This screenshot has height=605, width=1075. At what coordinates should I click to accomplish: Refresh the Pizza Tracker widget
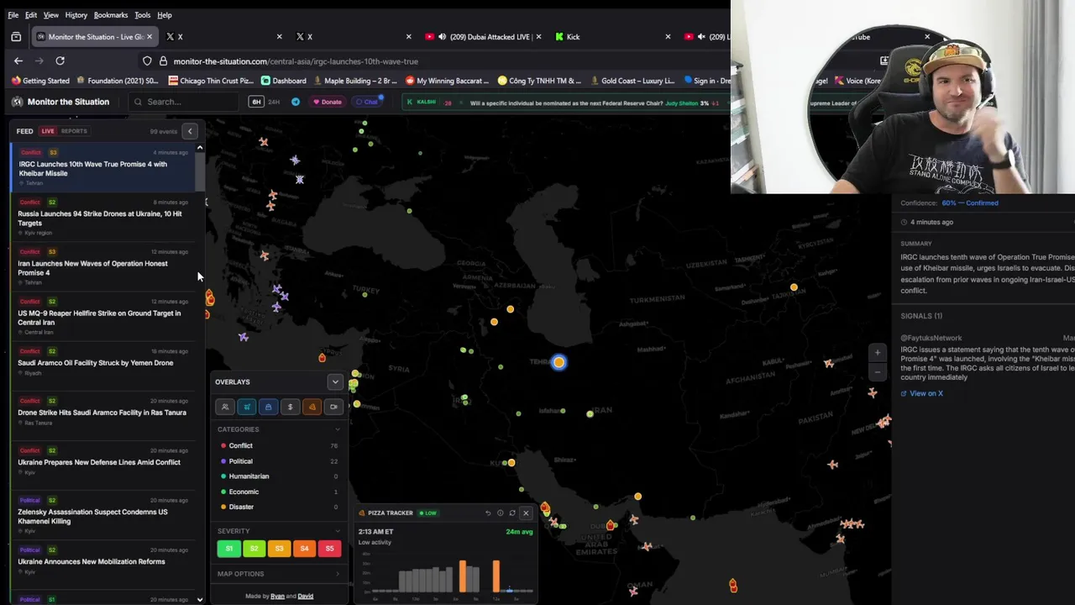pyautogui.click(x=512, y=513)
